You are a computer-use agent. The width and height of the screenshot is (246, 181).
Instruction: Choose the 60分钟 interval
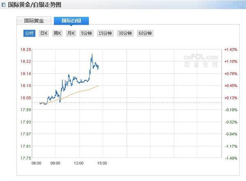pyautogui.click(x=145, y=33)
